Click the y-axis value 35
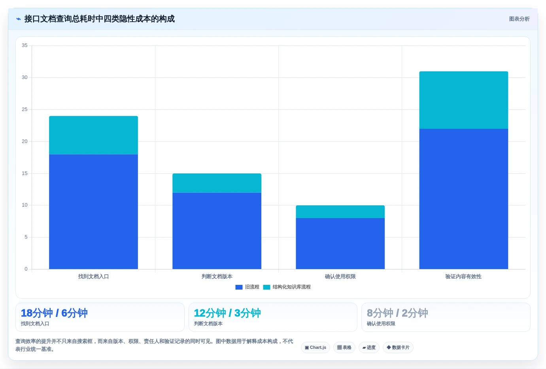 pyautogui.click(x=25, y=45)
